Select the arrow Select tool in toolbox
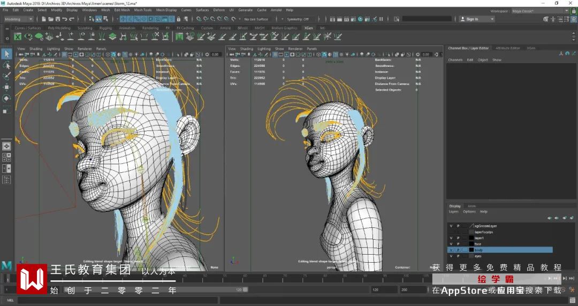 point(6,54)
